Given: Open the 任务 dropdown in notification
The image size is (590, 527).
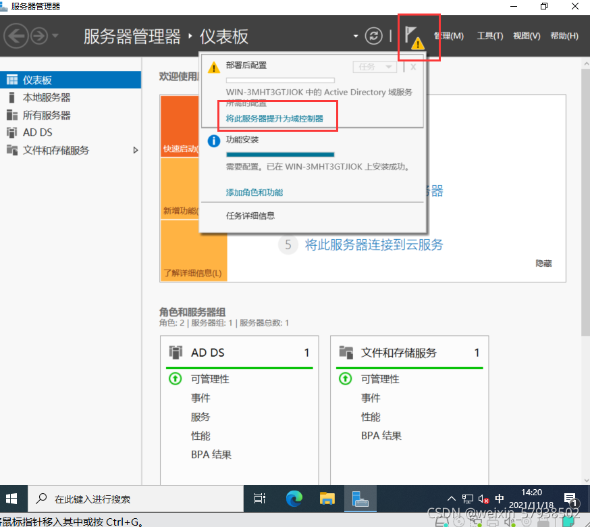Looking at the screenshot, I should click(x=375, y=67).
